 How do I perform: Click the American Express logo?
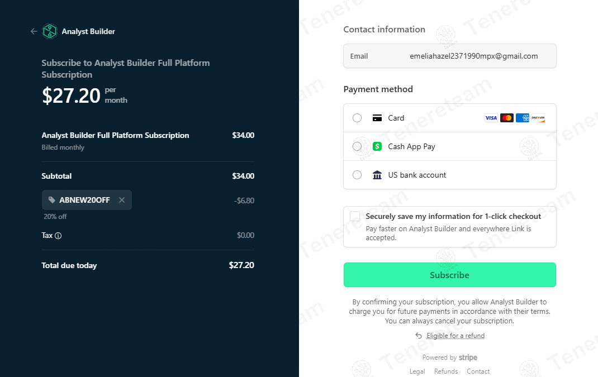pos(523,118)
